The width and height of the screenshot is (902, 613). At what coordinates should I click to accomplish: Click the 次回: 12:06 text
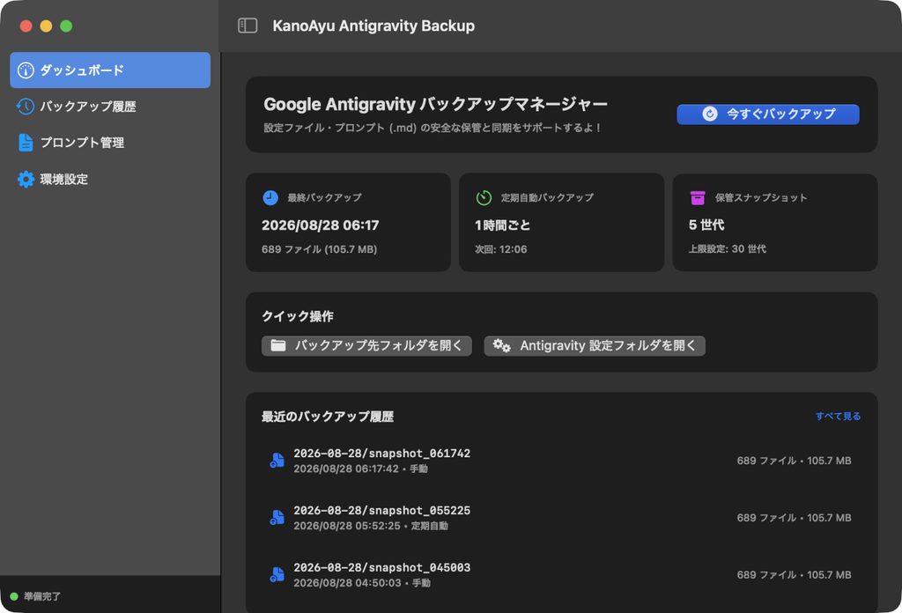[501, 249]
